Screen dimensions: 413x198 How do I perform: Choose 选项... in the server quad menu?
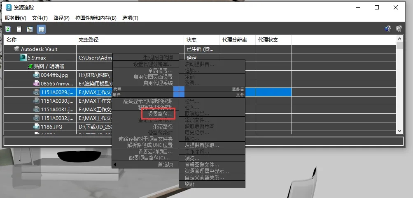(192, 70)
